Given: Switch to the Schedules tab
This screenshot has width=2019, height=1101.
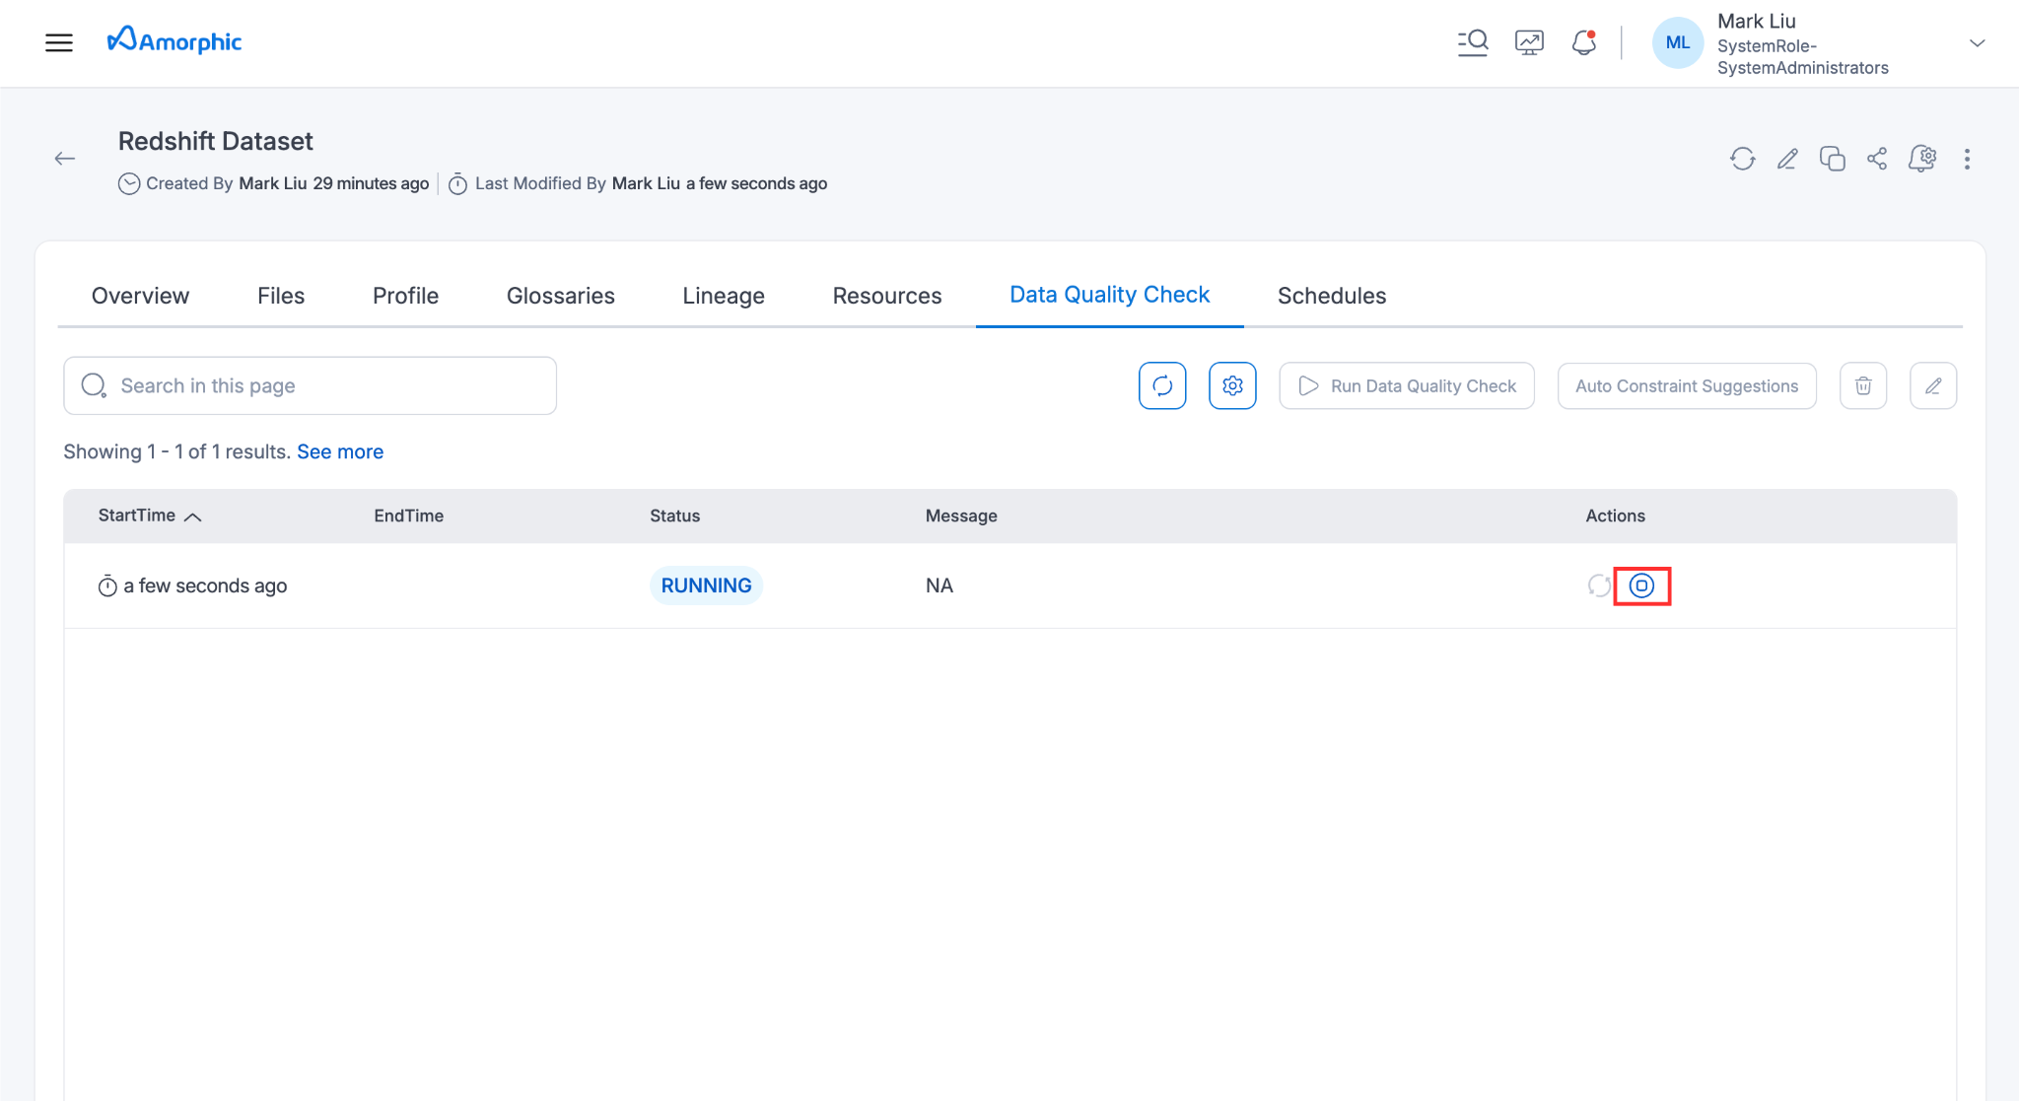Looking at the screenshot, I should (1331, 296).
